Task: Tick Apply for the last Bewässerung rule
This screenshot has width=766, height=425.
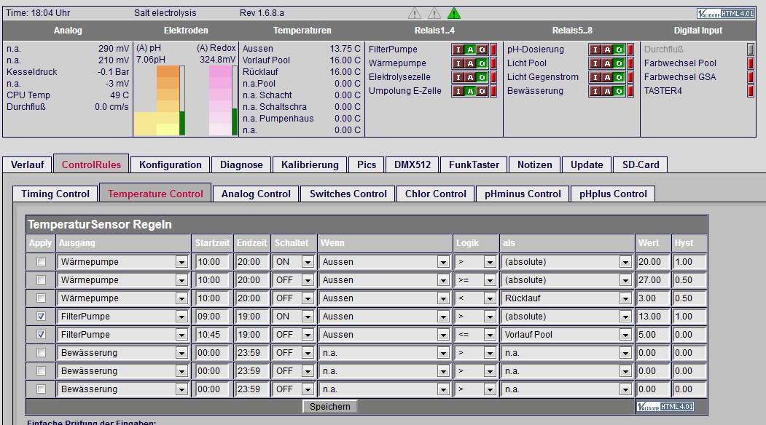Action: point(41,389)
